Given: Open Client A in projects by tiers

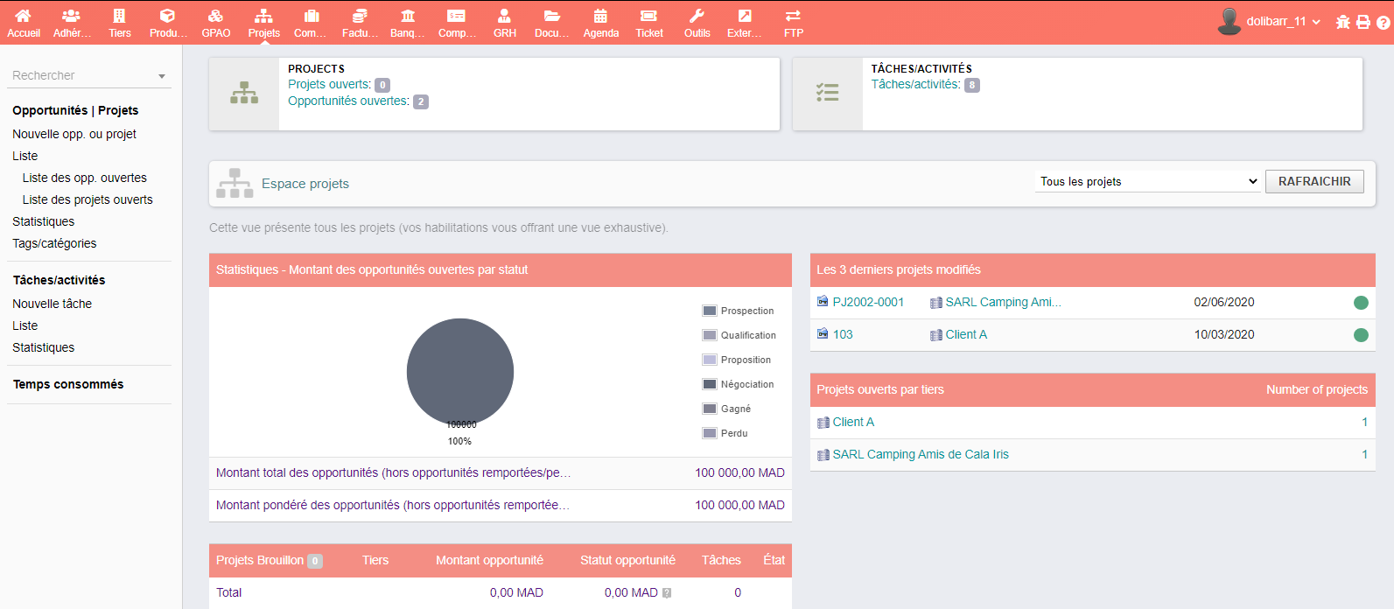Looking at the screenshot, I should (853, 422).
